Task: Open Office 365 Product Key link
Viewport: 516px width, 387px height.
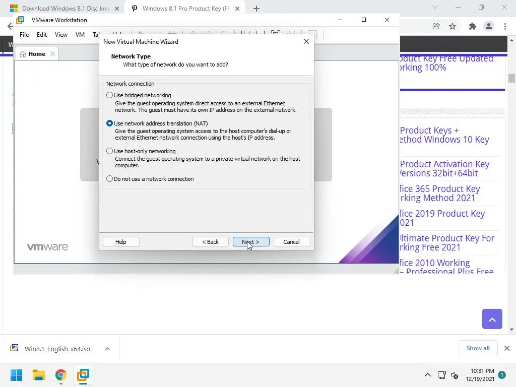Action: point(440,193)
